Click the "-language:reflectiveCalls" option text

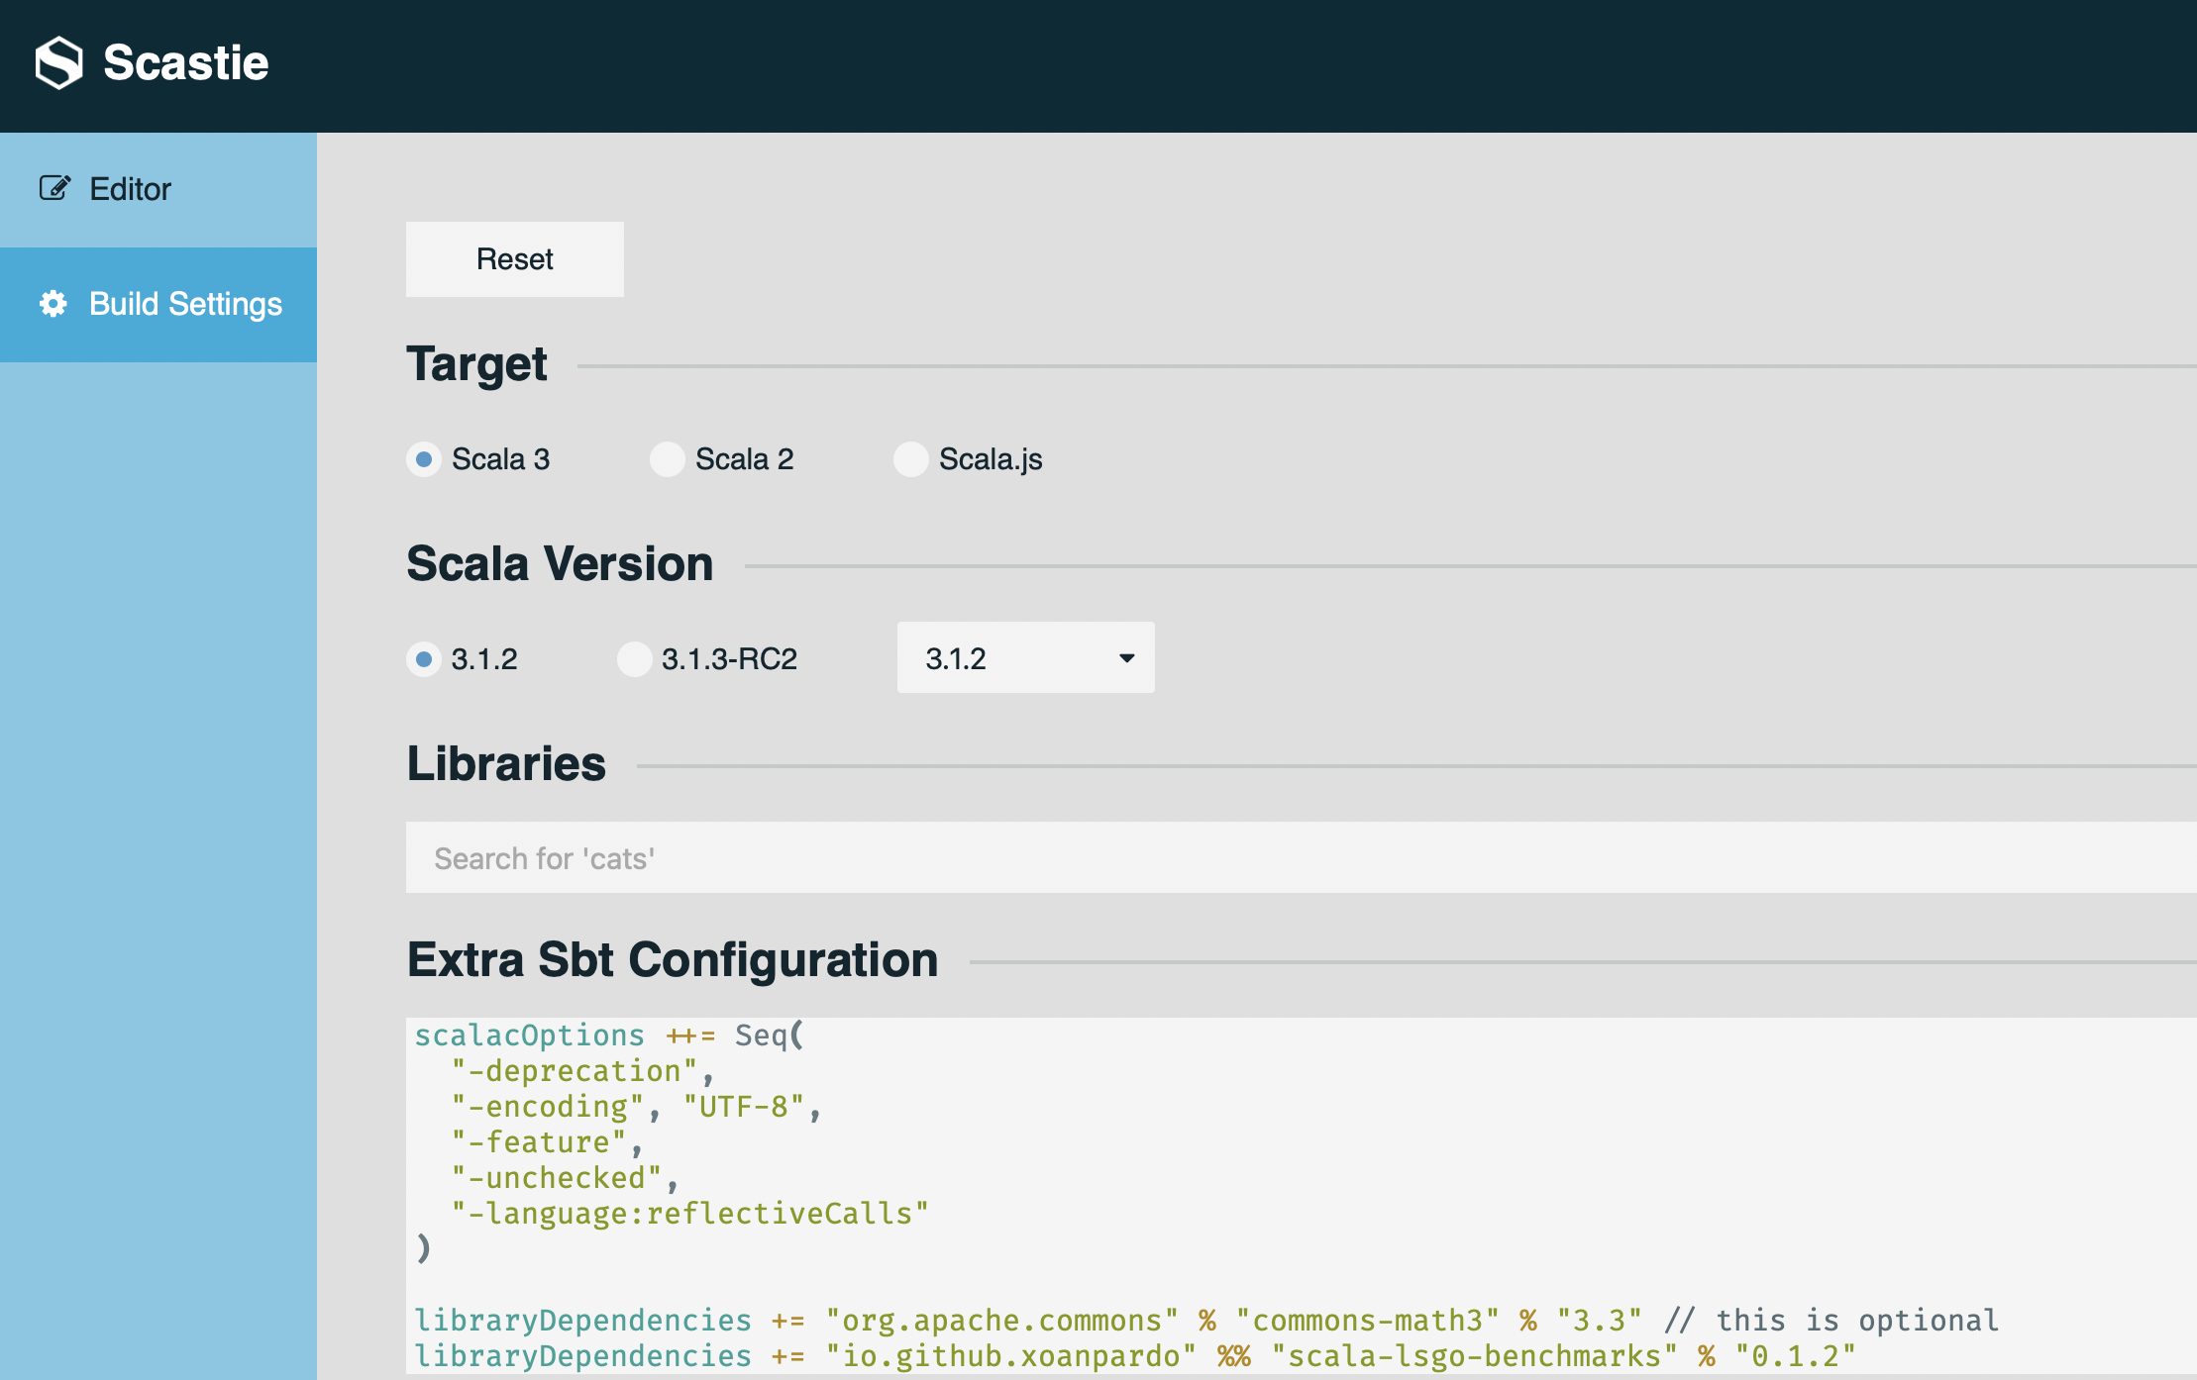(690, 1214)
